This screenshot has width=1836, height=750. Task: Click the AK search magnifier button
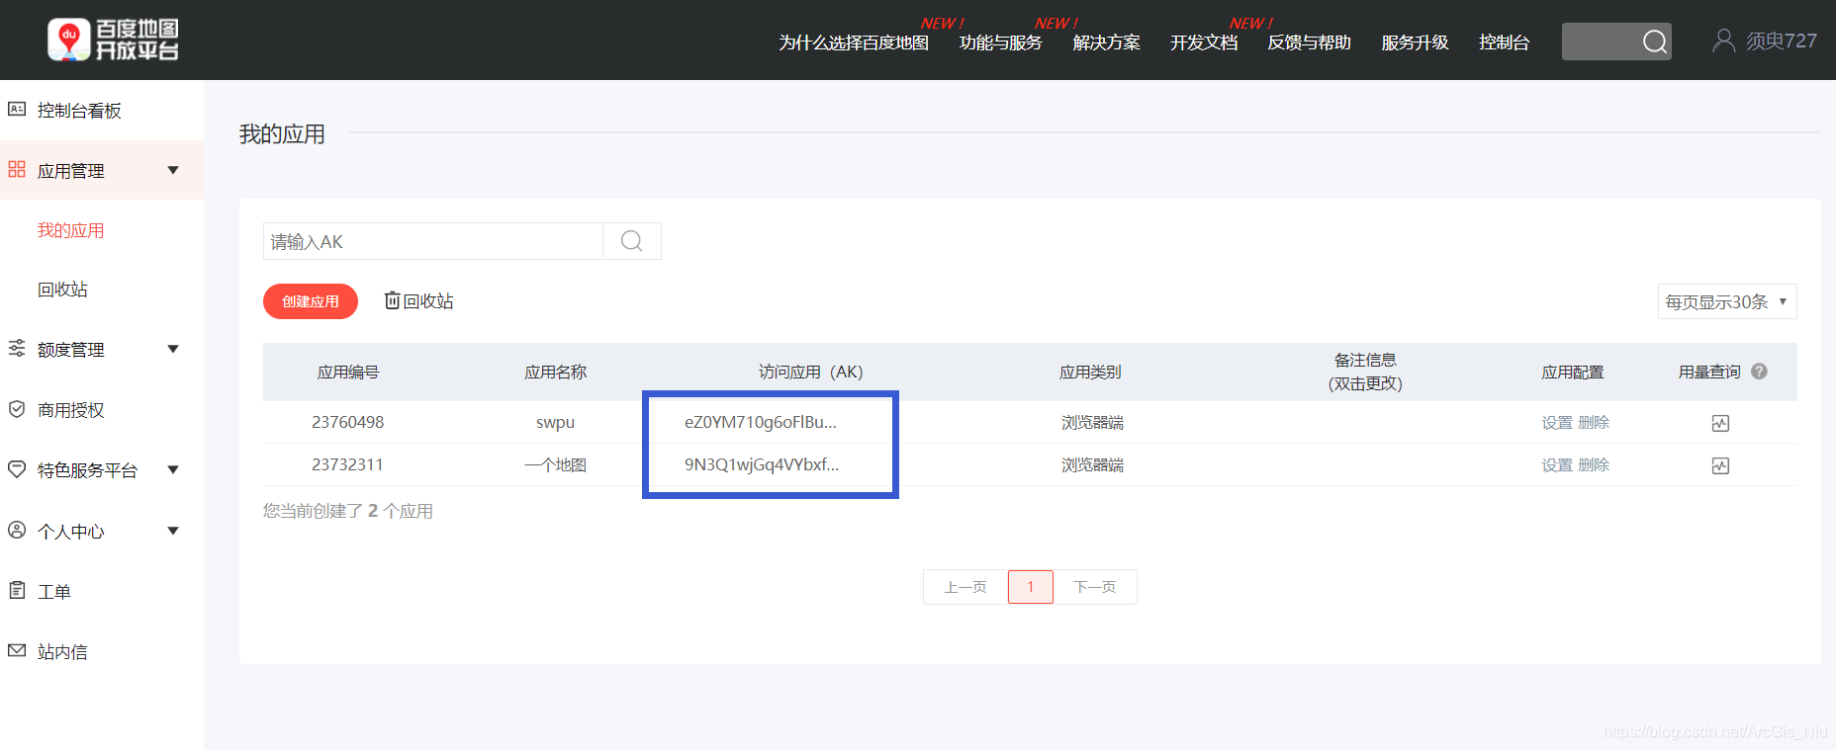tap(632, 241)
